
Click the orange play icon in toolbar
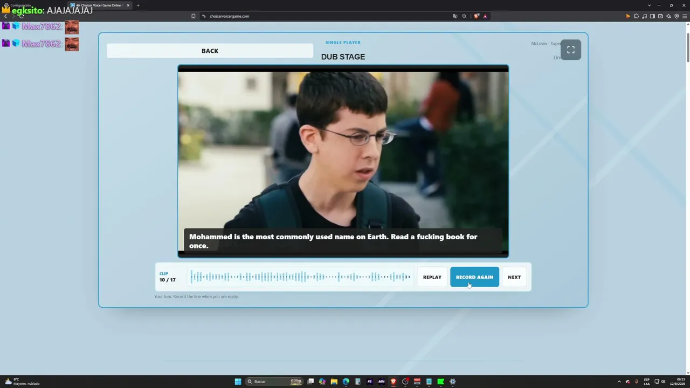click(628, 16)
